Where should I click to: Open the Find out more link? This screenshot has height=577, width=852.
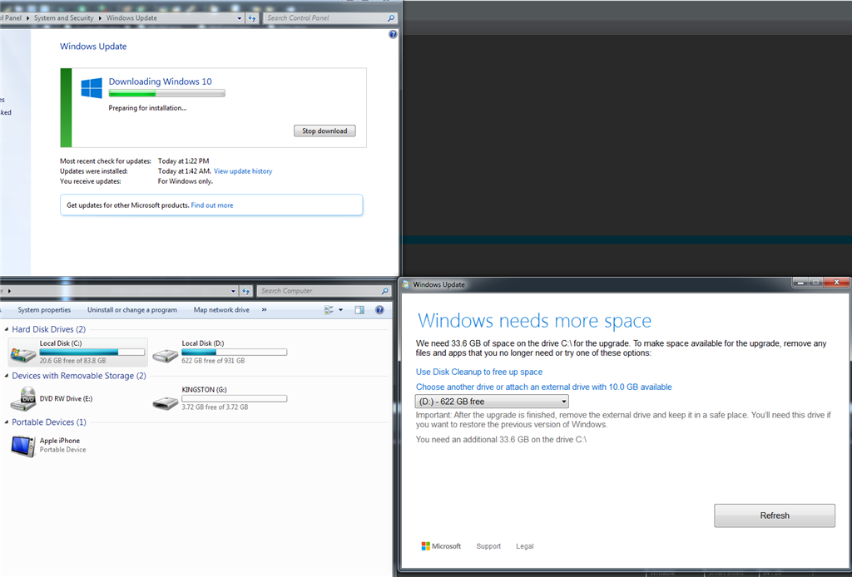click(x=212, y=205)
